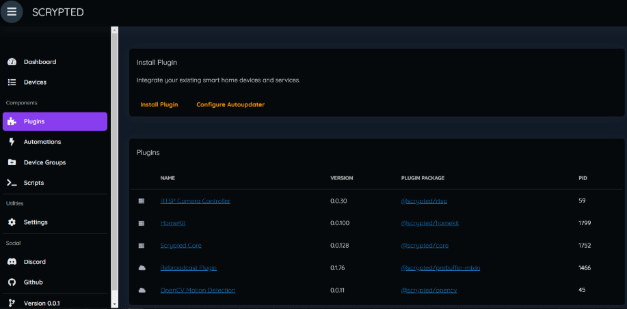Click the sidebar scrollbar up arrow
627x309 pixels.
pyautogui.click(x=115, y=30)
